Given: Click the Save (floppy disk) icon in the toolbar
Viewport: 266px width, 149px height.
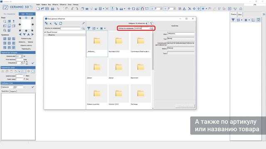Looking at the screenshot, I should pyautogui.click(x=47, y=8).
